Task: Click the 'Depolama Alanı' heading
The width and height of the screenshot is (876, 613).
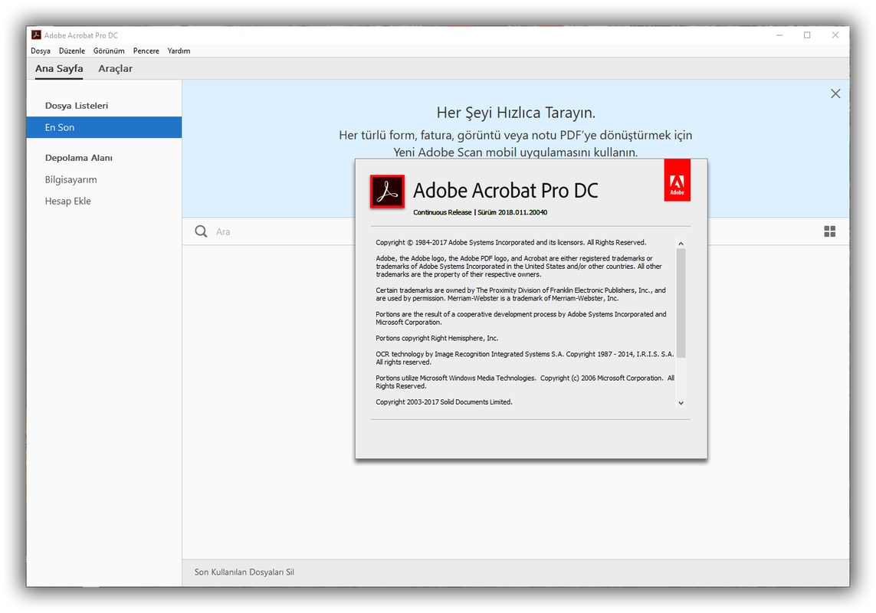Action: point(79,158)
